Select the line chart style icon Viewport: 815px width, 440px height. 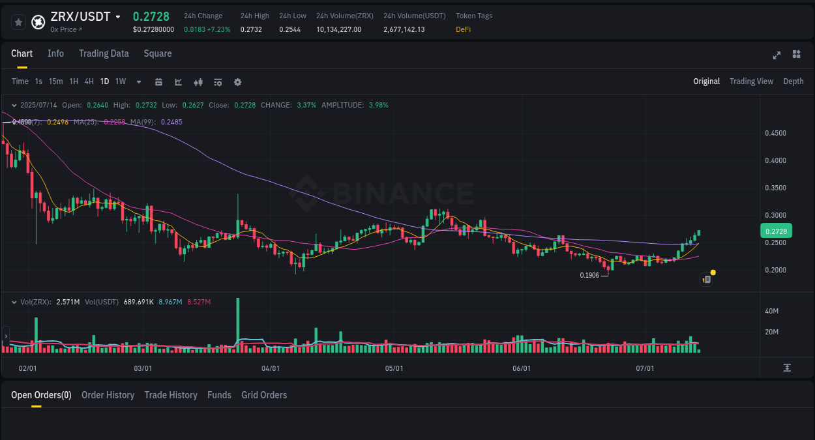[x=178, y=81]
